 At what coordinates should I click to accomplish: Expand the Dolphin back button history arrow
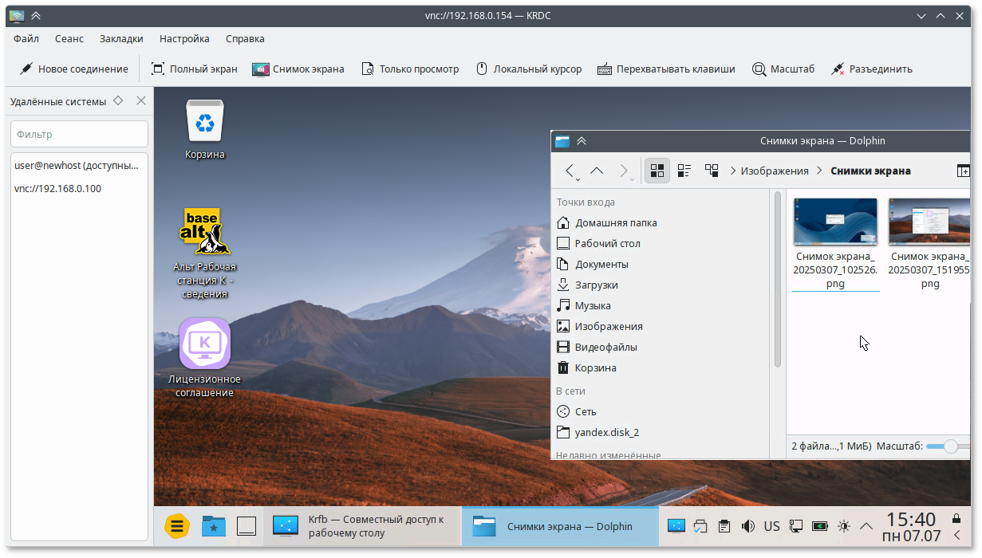pos(578,179)
